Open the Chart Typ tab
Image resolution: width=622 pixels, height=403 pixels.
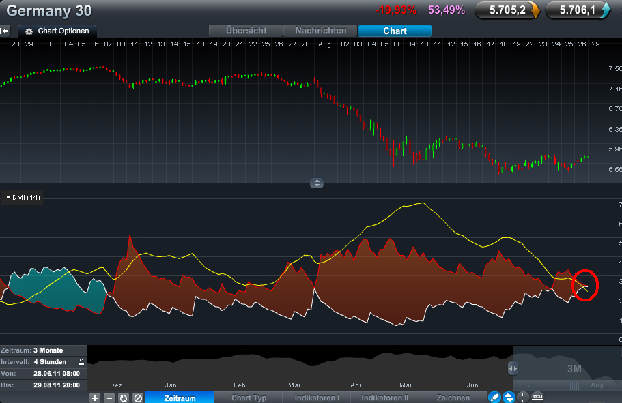coord(249,398)
